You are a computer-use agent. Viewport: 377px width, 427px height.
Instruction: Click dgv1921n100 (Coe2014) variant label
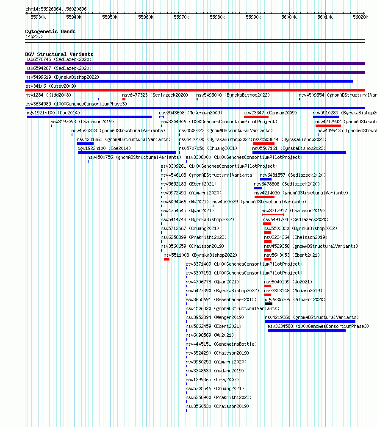coord(53,113)
